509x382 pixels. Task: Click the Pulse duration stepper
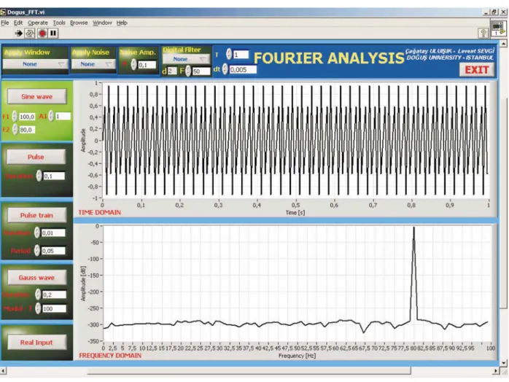click(x=39, y=176)
